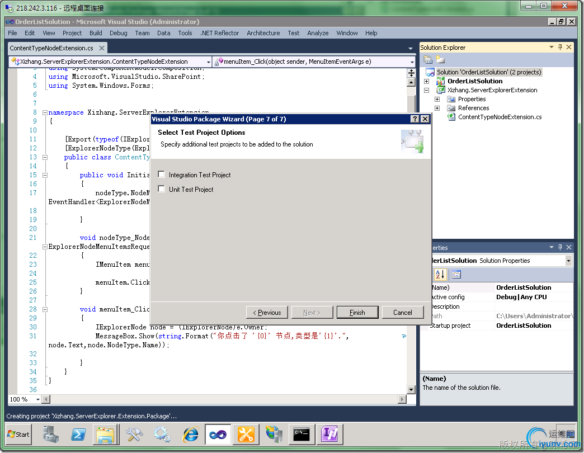
Task: Open PowerShell from the taskbar
Action: click(78, 434)
